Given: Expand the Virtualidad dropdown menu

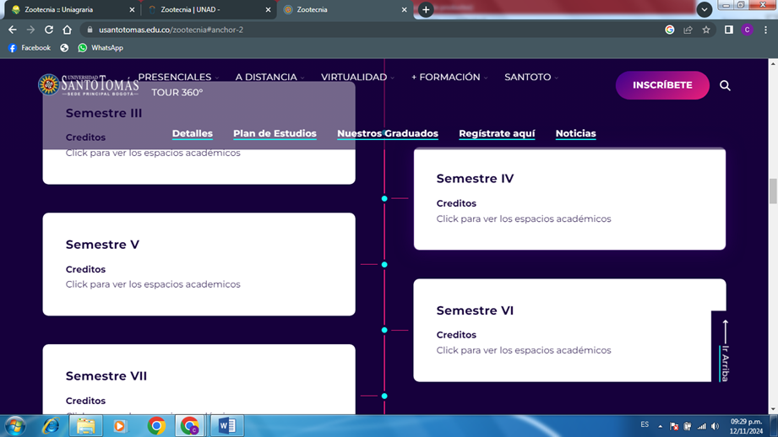Looking at the screenshot, I should coord(356,77).
